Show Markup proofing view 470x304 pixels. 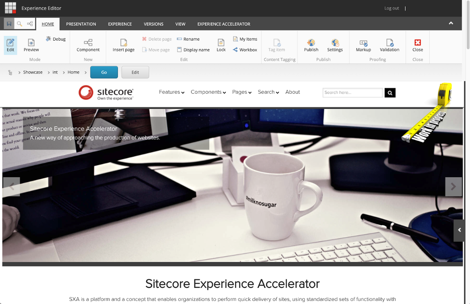tap(363, 45)
